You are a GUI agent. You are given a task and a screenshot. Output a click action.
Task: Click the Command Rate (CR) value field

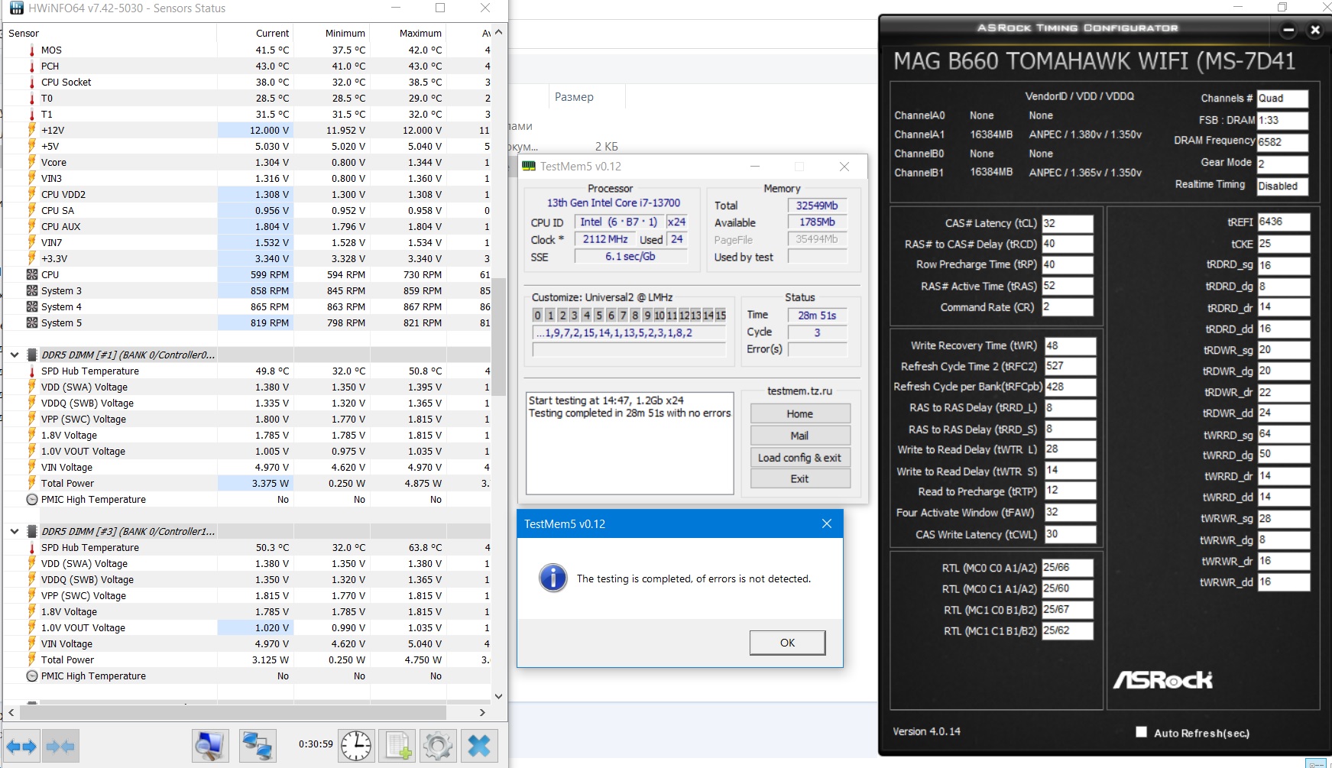click(1068, 307)
